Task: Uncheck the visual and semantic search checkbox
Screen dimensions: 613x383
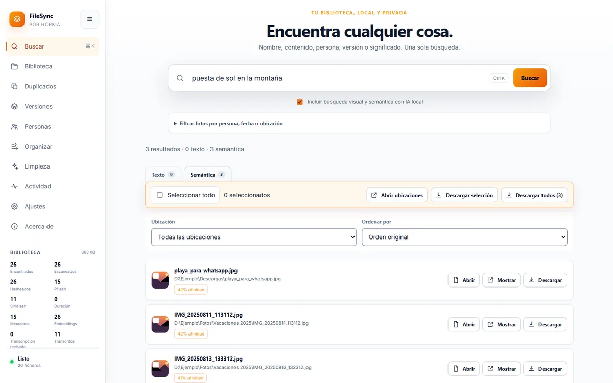Action: click(300, 102)
